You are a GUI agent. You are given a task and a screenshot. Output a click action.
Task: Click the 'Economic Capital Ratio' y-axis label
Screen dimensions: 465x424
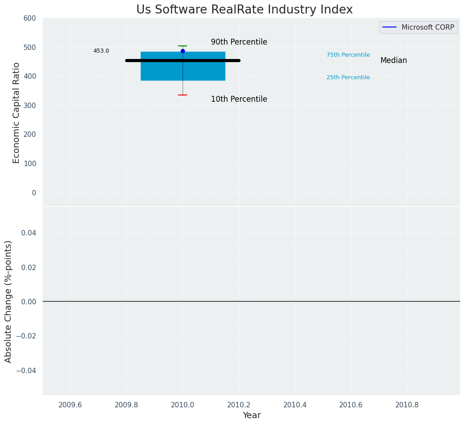pos(17,113)
